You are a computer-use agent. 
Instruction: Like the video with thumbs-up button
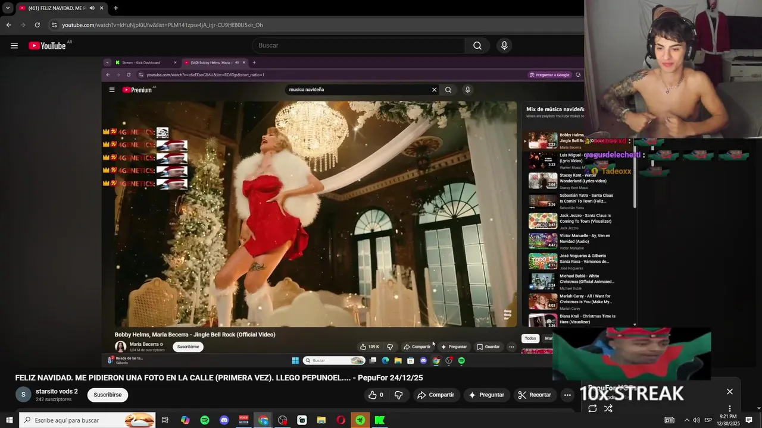pyautogui.click(x=376, y=395)
